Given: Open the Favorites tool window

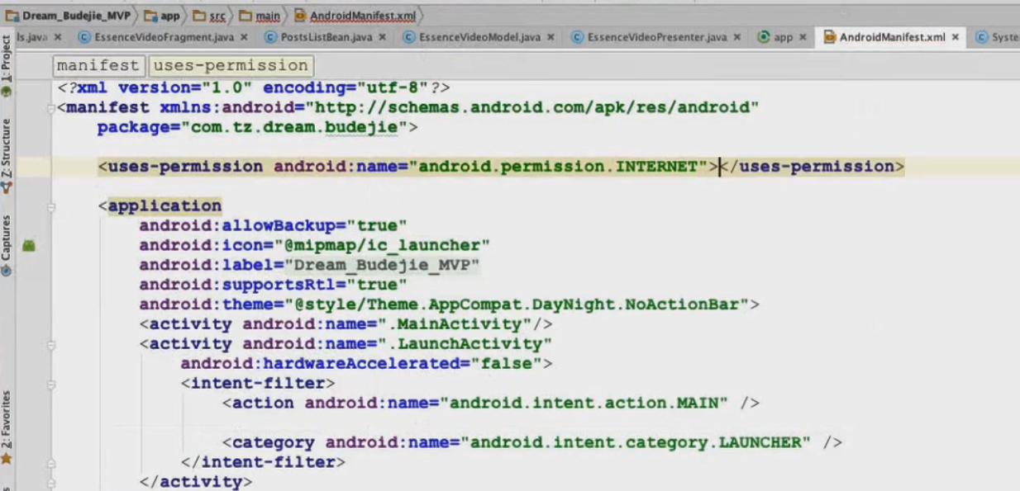Looking at the screenshot, I should (7, 418).
